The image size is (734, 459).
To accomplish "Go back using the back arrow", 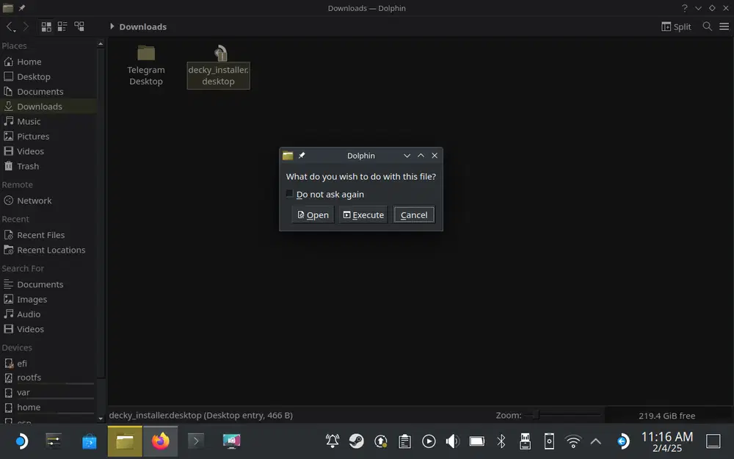I will (11, 26).
